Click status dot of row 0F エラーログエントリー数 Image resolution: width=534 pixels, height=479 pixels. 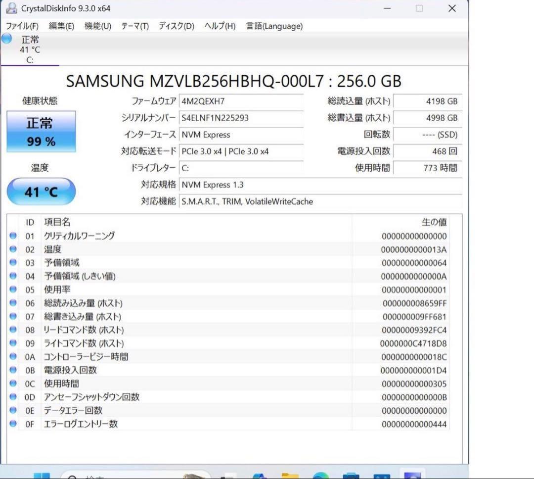[x=13, y=424]
